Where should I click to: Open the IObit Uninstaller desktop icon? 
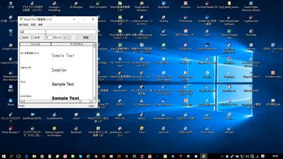coord(98,5)
